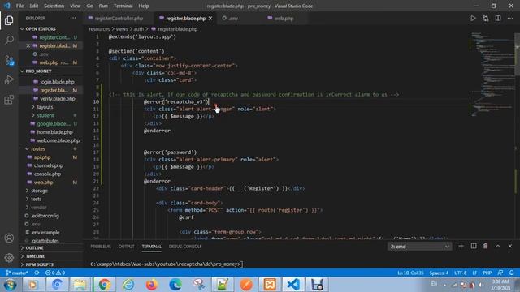Close register.blade.php in Open Editors list

(28, 45)
